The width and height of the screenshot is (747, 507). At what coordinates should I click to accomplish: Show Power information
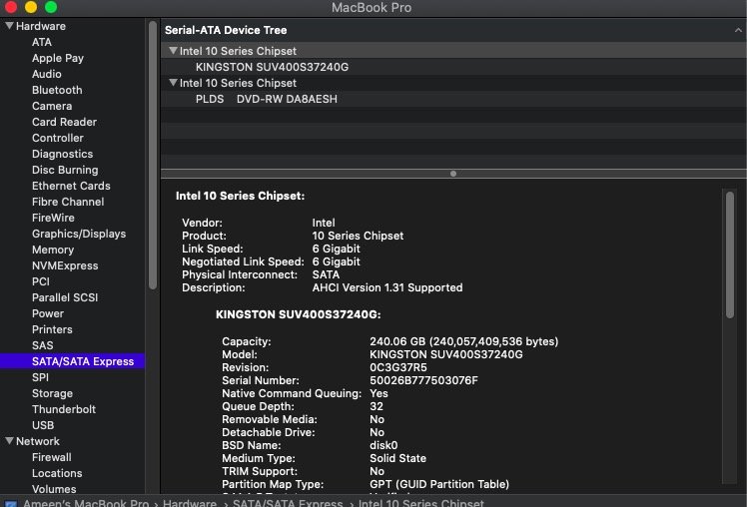click(48, 313)
